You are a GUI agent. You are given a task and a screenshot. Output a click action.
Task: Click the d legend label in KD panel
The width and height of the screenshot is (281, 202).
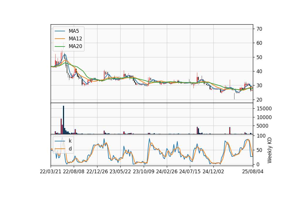70,149
